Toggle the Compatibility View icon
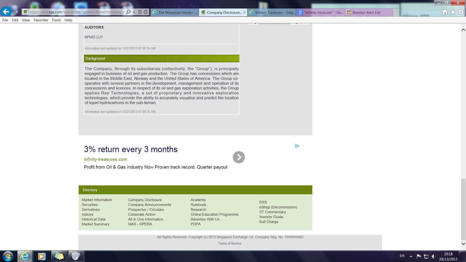The image size is (466, 262). [x=140, y=12]
